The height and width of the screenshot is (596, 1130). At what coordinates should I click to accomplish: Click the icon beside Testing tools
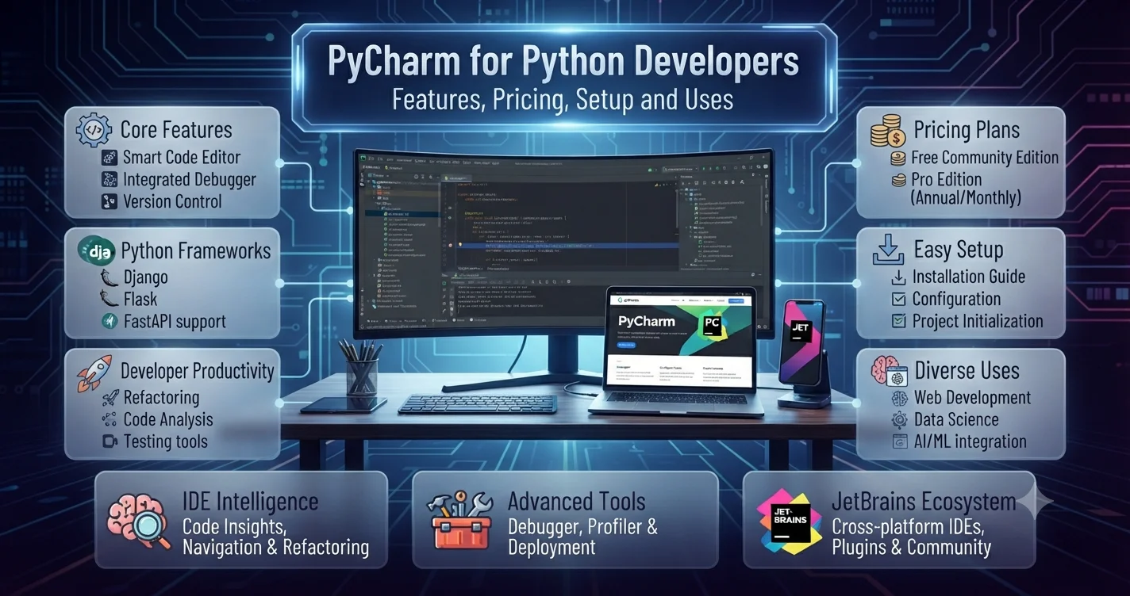click(x=110, y=441)
